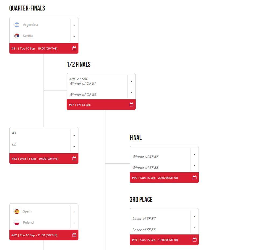
Task: Select Poland team name
Action: [28, 223]
